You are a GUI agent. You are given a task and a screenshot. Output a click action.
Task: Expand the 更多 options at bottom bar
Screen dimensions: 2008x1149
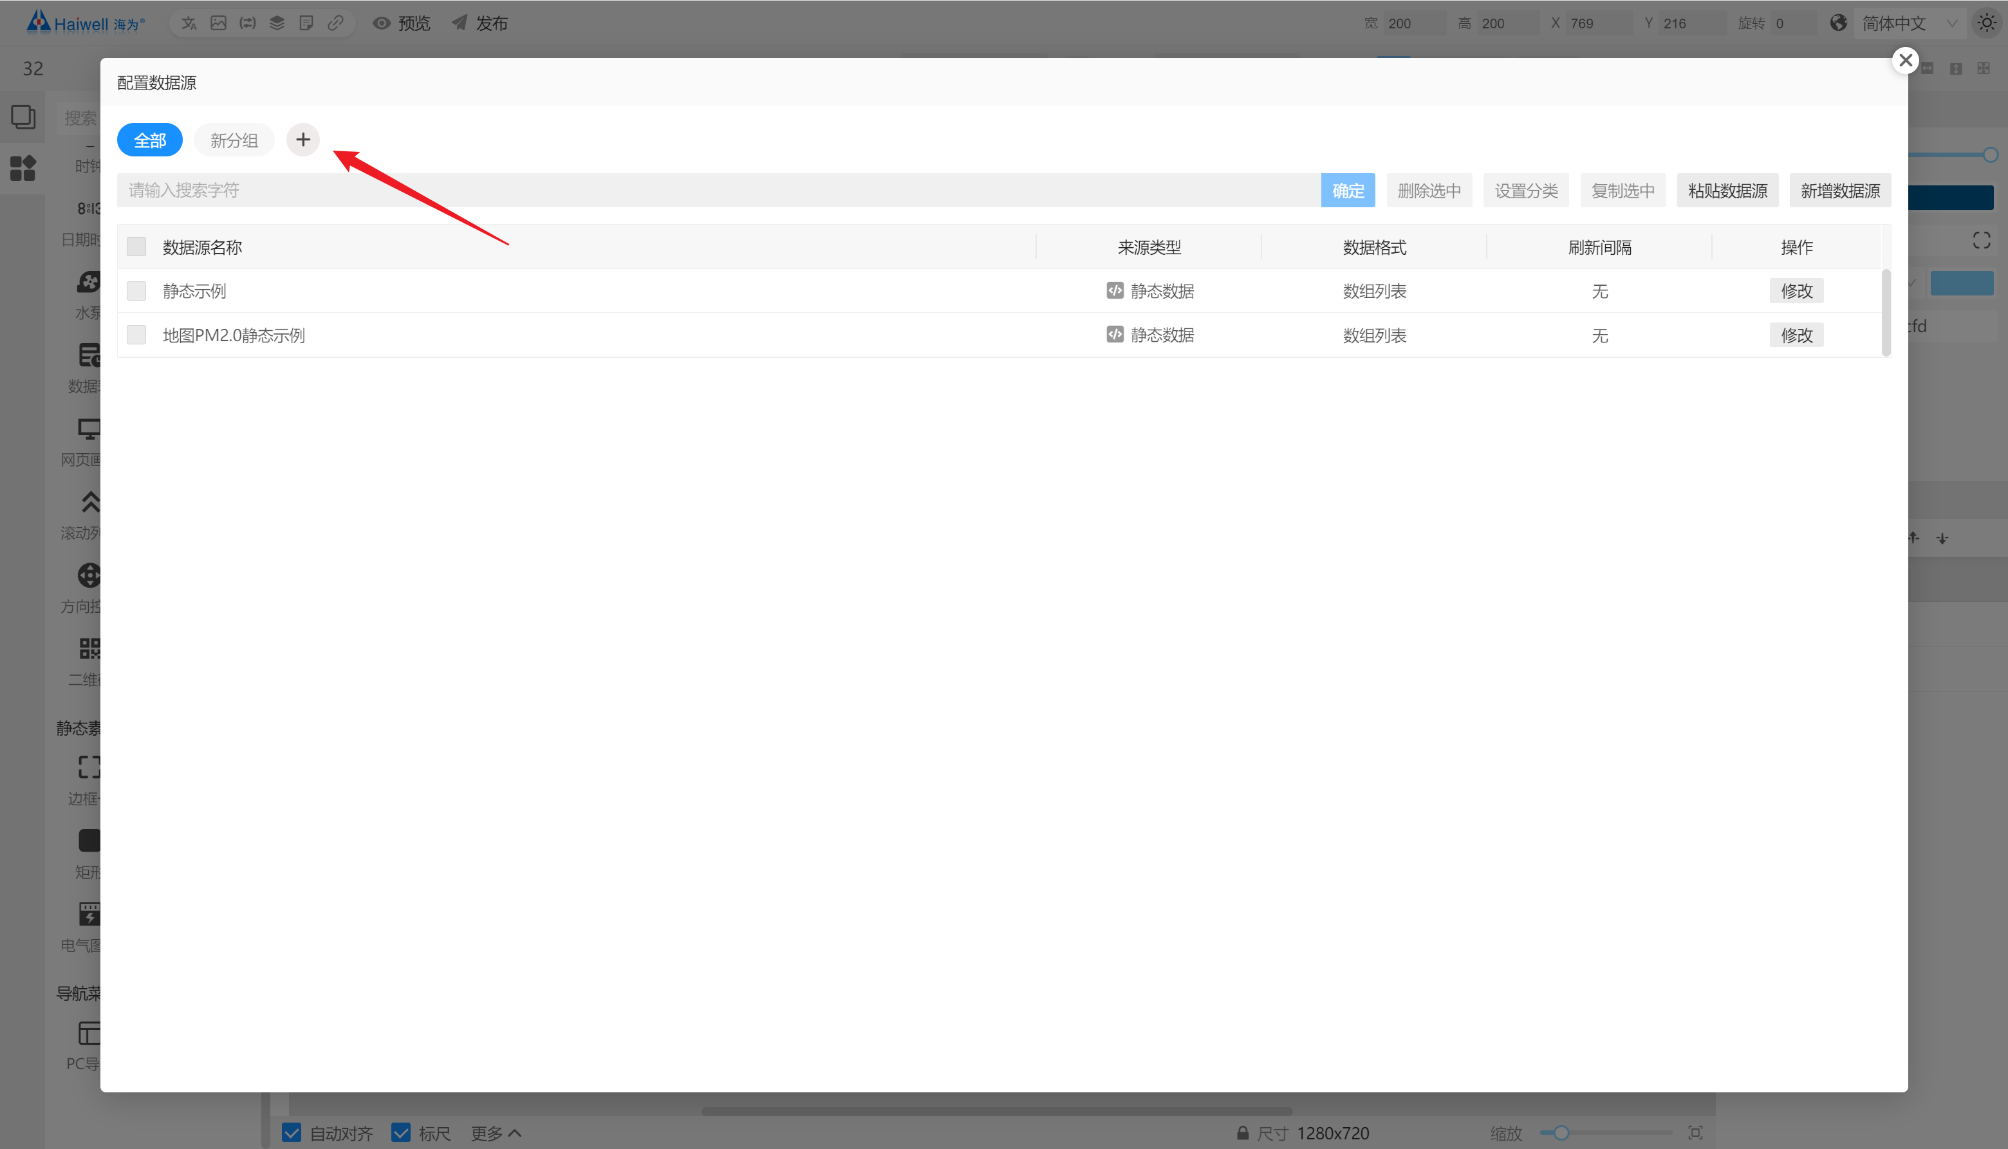[496, 1133]
